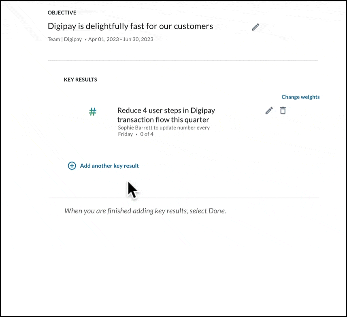Click the plus circle icon to add a key result
347x317 pixels.
(72, 166)
